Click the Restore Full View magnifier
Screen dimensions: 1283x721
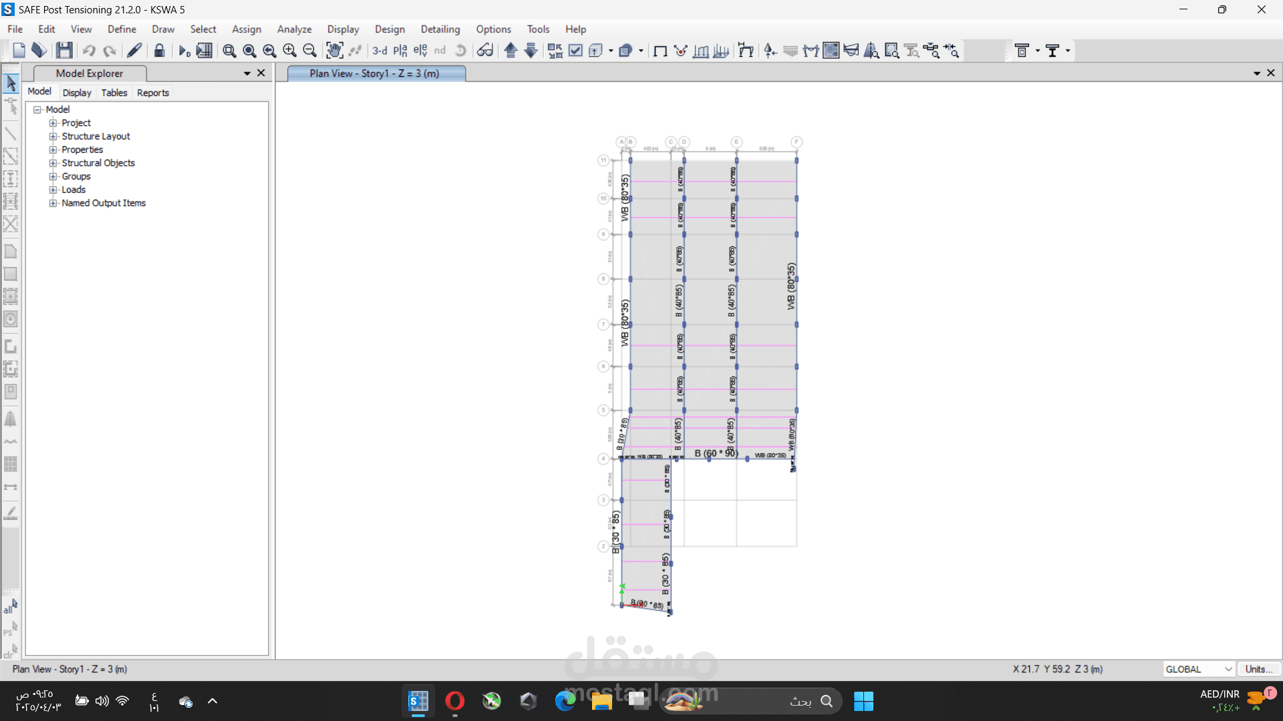pyautogui.click(x=249, y=51)
